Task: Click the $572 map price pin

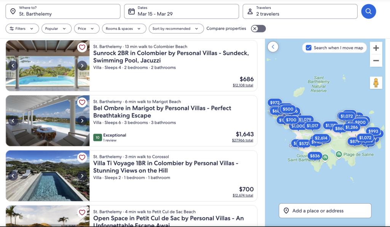Action: (304, 143)
